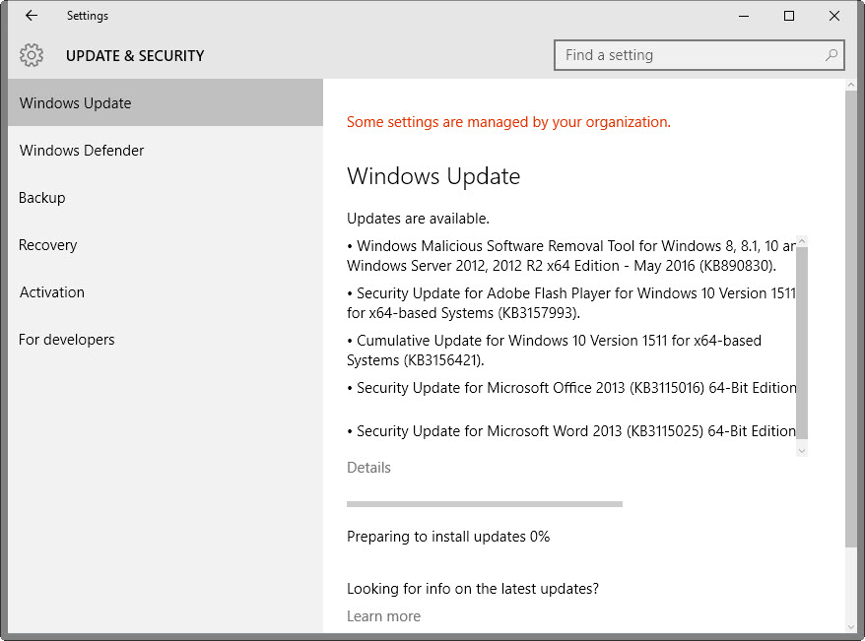Click the Office 2013 KB3115016 entry
Screen dimensions: 865x641
[571, 388]
